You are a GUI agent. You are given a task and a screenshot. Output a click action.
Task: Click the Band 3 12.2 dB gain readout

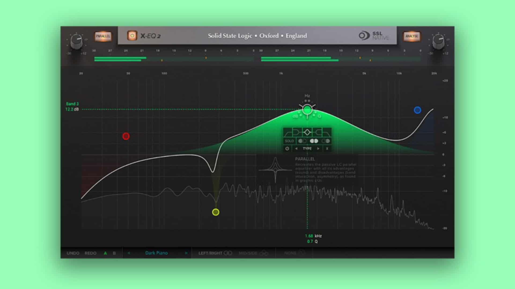(x=72, y=107)
